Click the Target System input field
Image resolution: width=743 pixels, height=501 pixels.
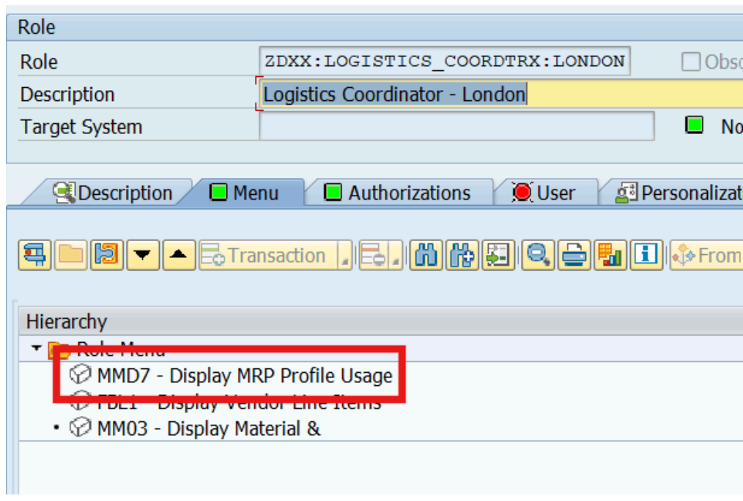tap(456, 127)
